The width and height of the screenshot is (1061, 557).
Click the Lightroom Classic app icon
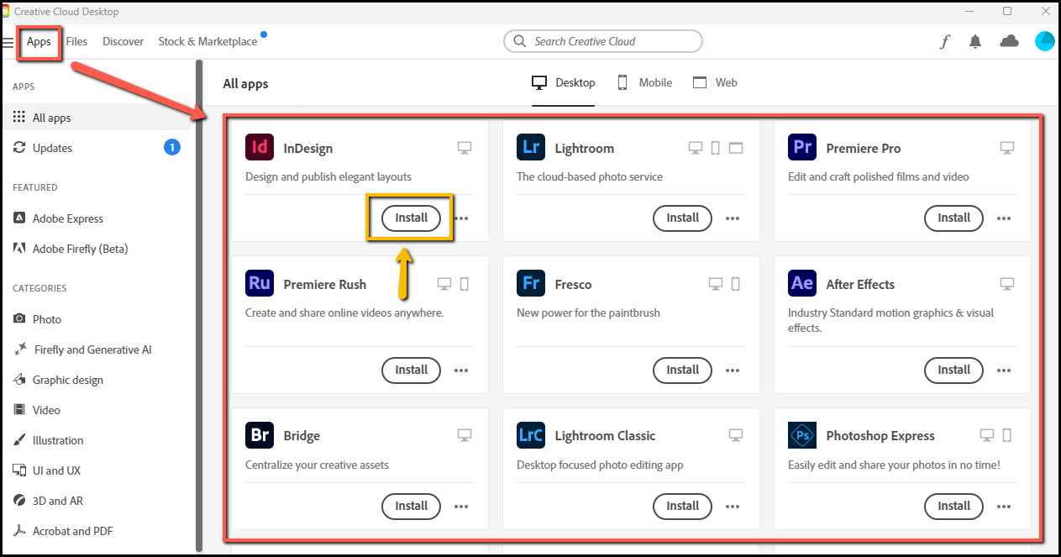[x=531, y=435]
